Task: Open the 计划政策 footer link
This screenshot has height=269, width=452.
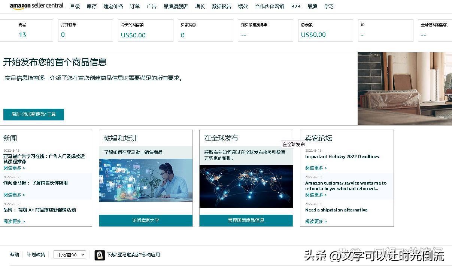Action: tap(36, 254)
